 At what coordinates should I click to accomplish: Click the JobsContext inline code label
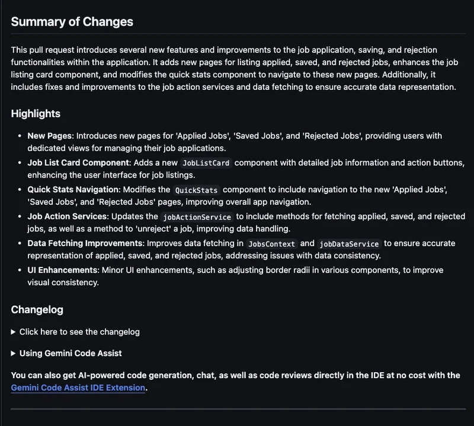[271, 244]
